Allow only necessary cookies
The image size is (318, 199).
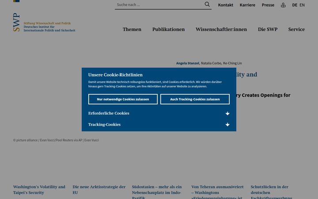point(123,99)
